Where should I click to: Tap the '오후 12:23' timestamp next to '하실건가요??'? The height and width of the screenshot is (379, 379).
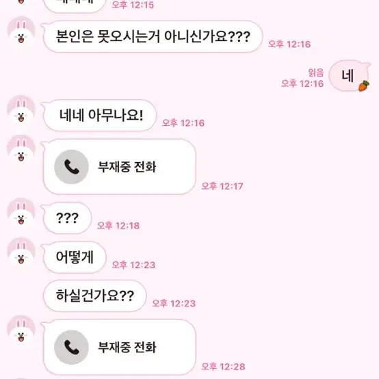click(x=174, y=303)
